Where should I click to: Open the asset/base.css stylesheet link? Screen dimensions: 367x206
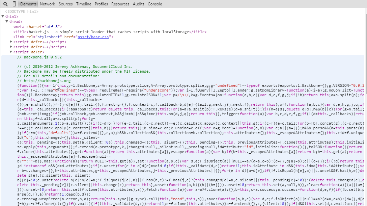click(x=93, y=37)
